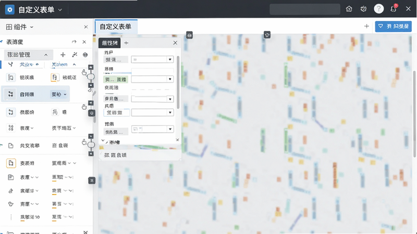The height and width of the screenshot is (234, 417).
Task: Click the connector wand icon beside 管理 dropdown
Action: (75, 55)
